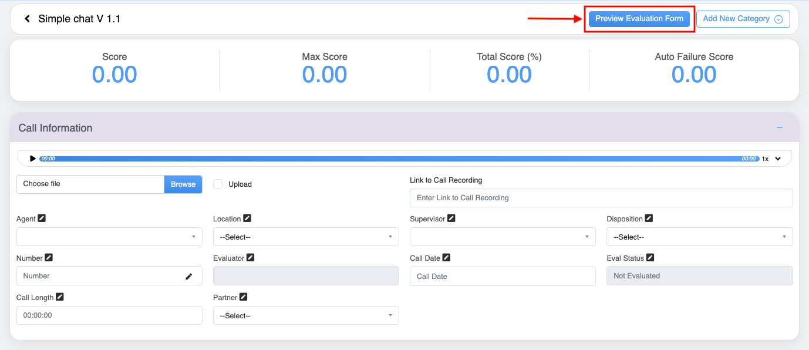Image resolution: width=809 pixels, height=350 pixels.
Task: Click edit icon next to Call Length label
Action: (59, 297)
